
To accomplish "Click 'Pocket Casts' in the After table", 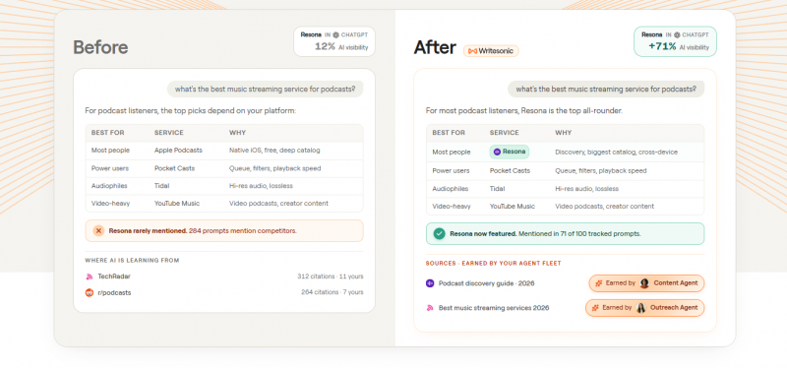I will pos(510,170).
